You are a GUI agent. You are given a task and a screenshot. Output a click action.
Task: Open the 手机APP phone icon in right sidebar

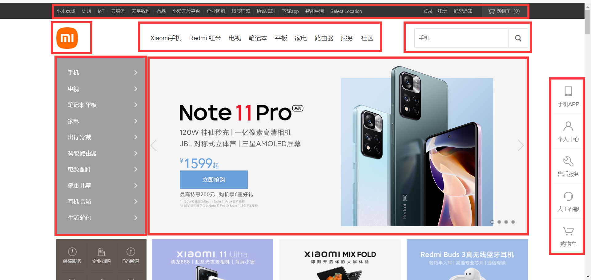coord(568,91)
